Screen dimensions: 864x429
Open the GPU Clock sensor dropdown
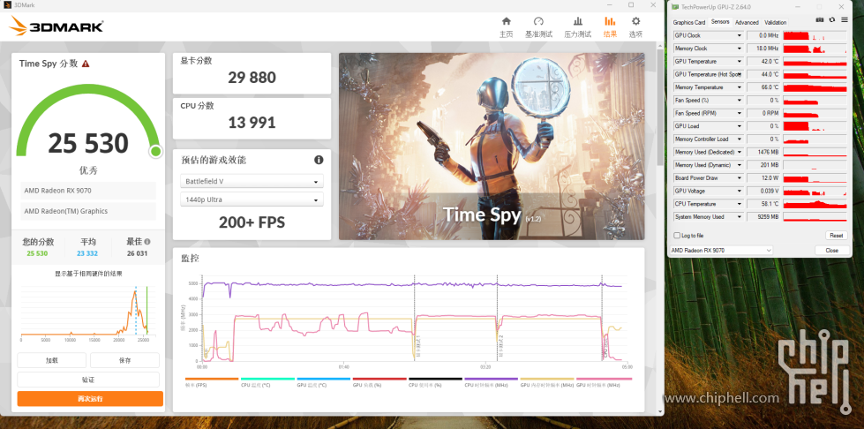pyautogui.click(x=740, y=35)
